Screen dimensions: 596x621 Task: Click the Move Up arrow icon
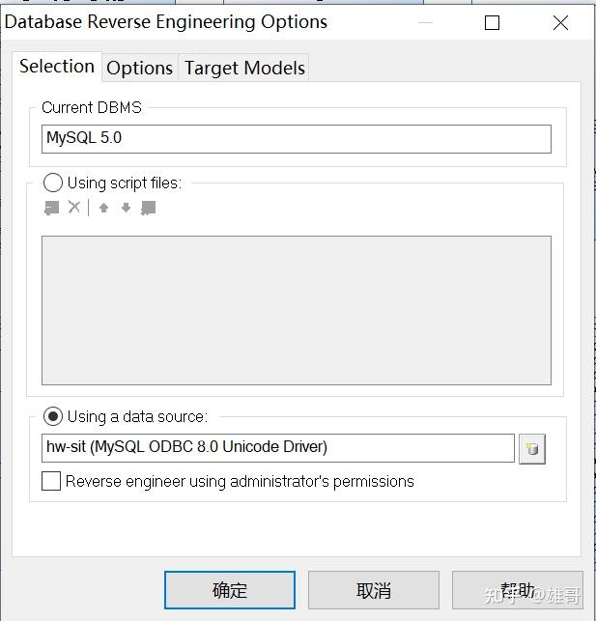pyautogui.click(x=103, y=208)
